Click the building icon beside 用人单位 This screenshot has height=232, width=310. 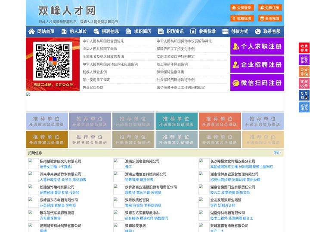[x=64, y=31]
